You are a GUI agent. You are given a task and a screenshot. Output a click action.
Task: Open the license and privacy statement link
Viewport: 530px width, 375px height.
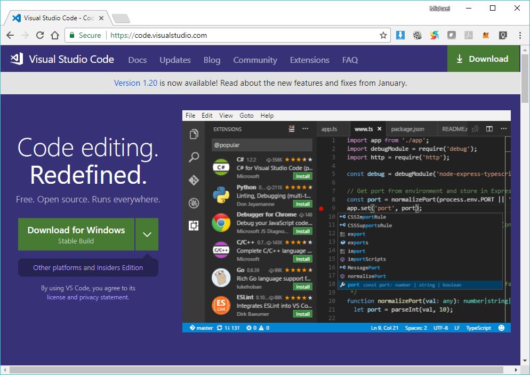click(88, 297)
